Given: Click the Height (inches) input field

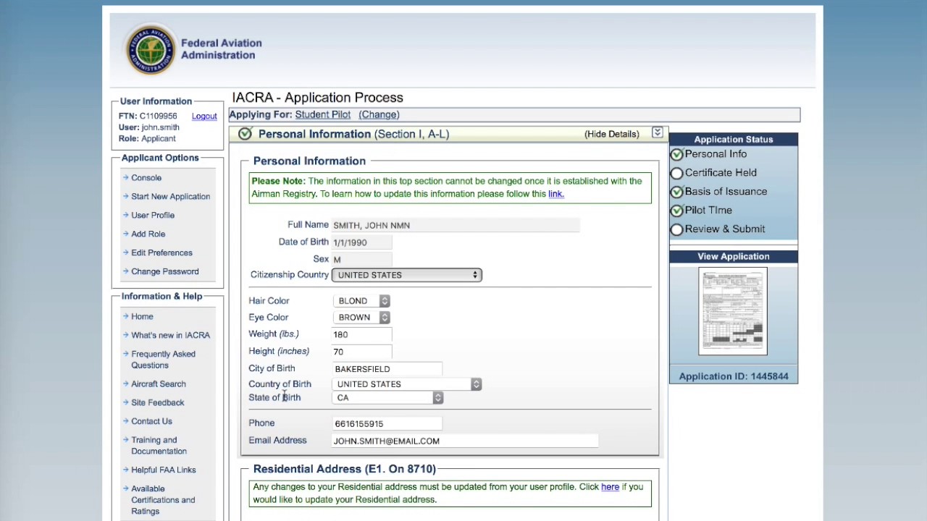Looking at the screenshot, I should click(x=362, y=352).
